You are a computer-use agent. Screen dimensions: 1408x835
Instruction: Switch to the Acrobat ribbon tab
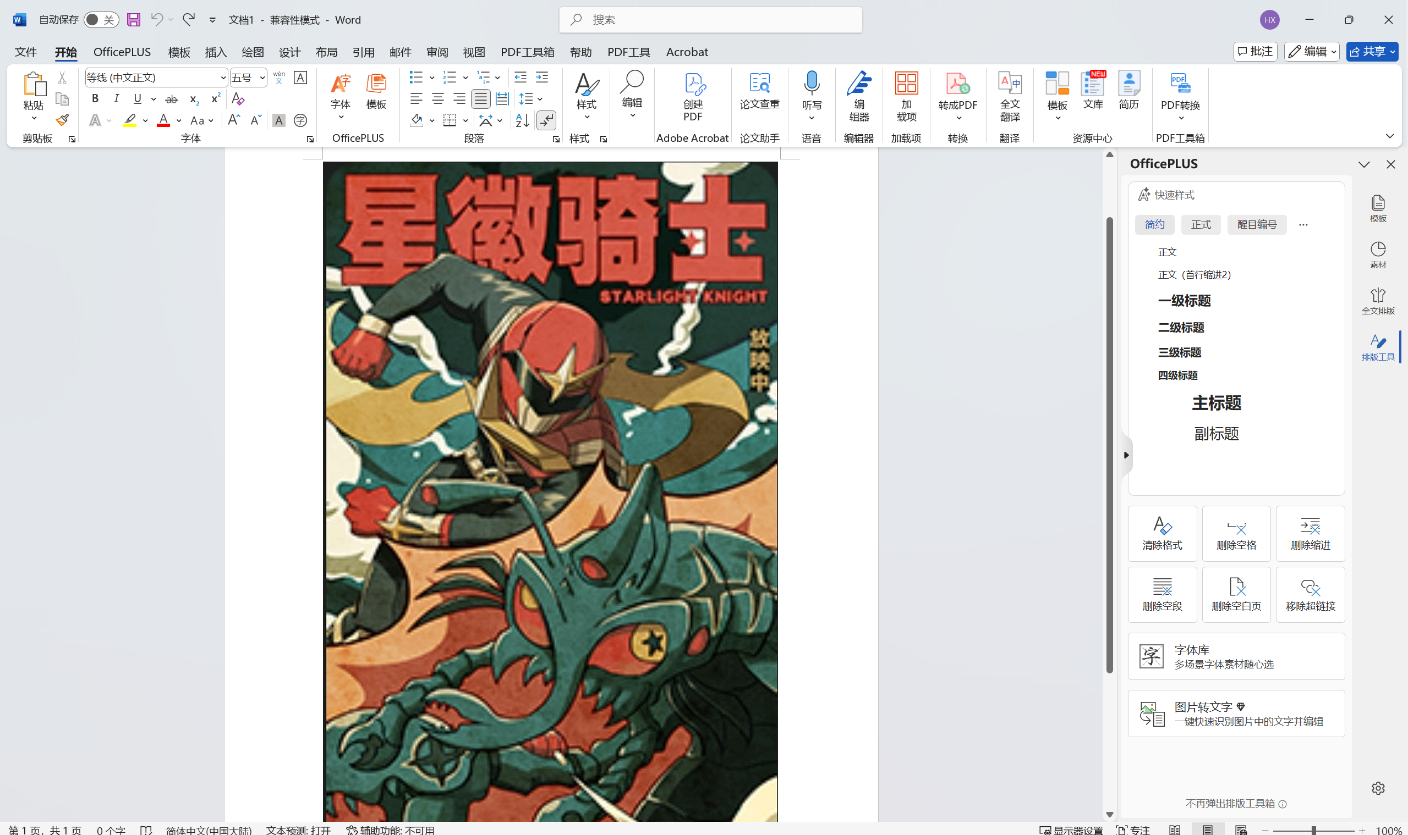click(x=687, y=52)
